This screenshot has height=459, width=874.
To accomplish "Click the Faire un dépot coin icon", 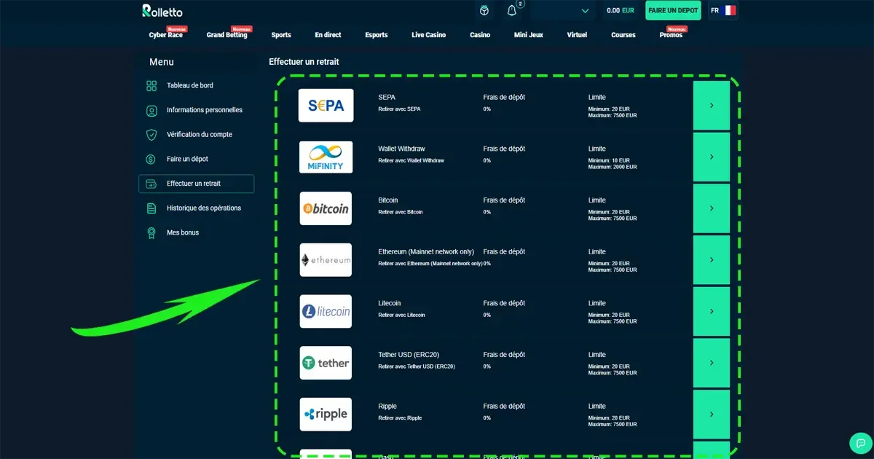I will coord(151,160).
